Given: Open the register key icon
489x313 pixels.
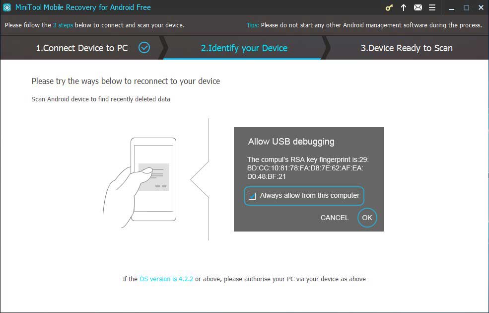Looking at the screenshot, I should [x=389, y=8].
